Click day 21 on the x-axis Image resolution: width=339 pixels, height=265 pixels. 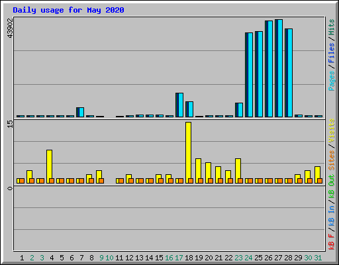coord(218,258)
